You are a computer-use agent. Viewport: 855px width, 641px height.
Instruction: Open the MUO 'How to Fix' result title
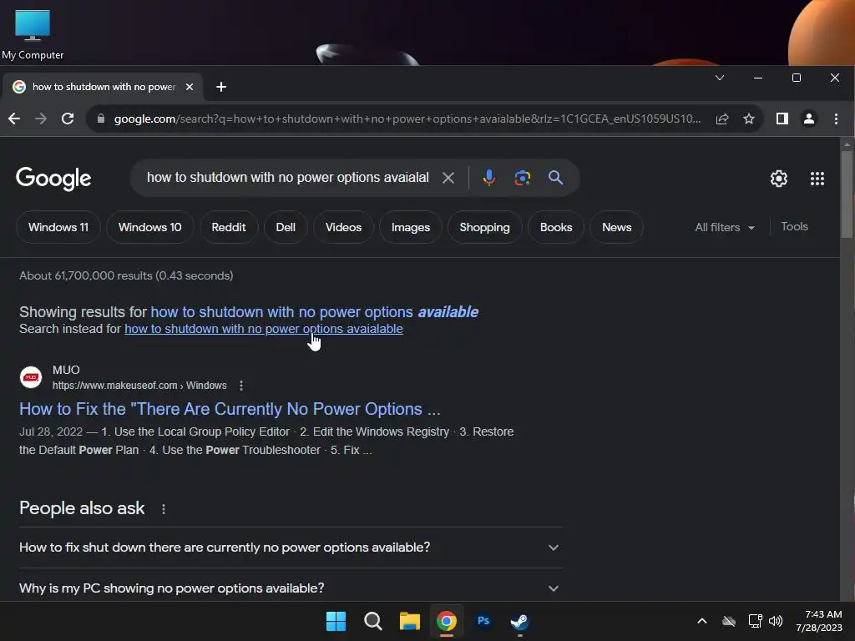(x=230, y=409)
